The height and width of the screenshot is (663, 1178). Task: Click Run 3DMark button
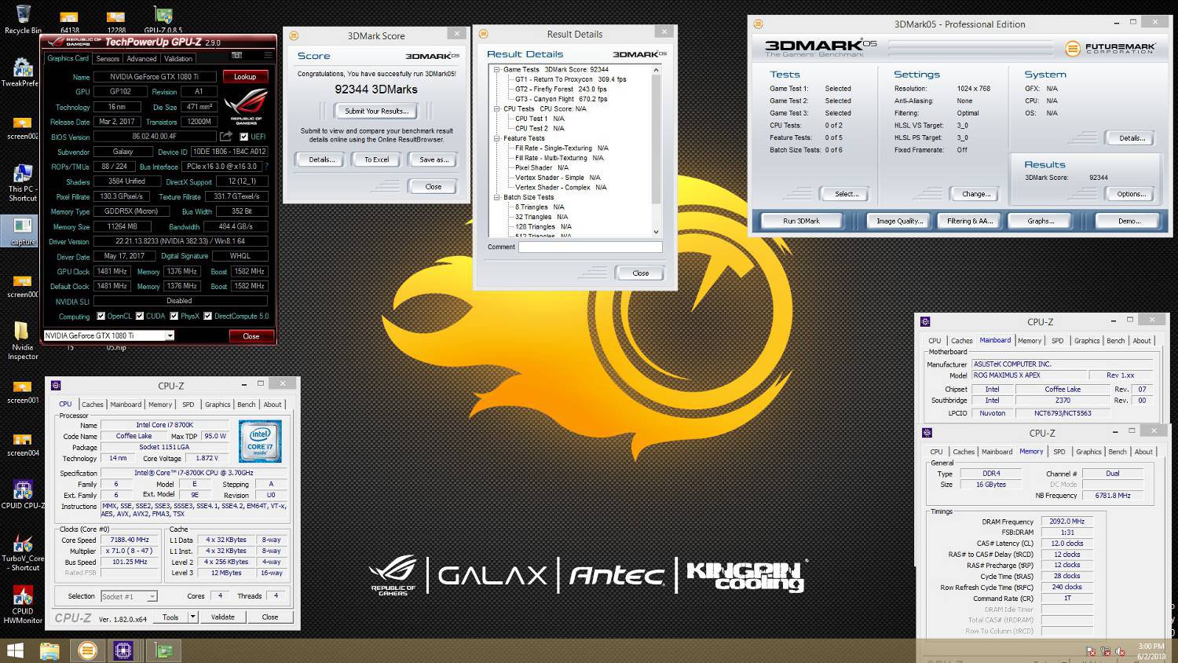[801, 222]
